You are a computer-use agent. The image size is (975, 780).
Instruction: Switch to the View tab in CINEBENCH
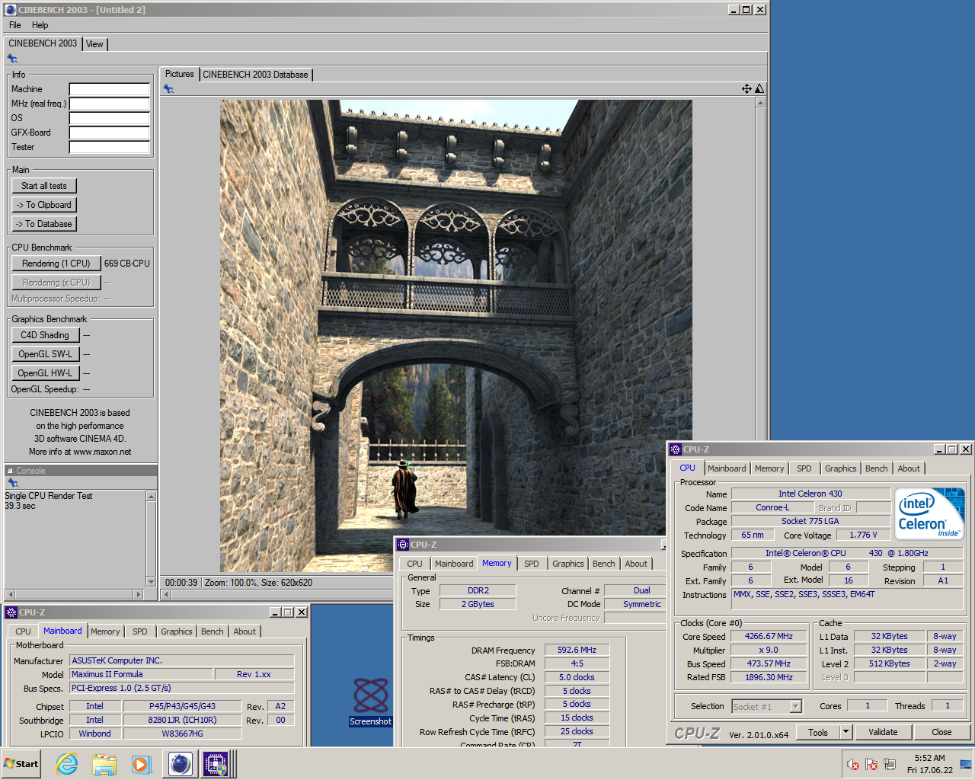click(x=94, y=44)
